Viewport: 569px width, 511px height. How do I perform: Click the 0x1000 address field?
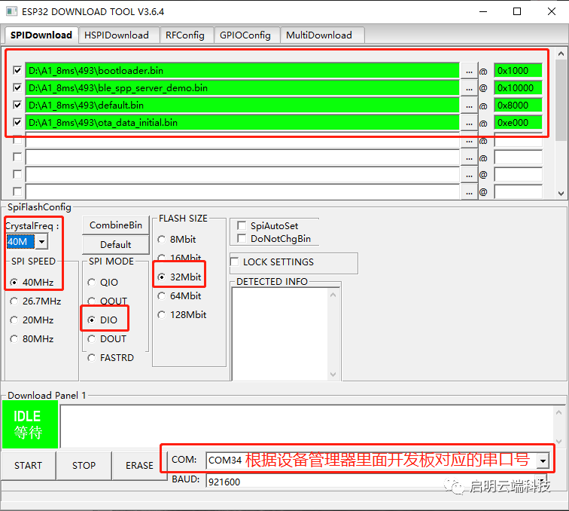point(518,71)
